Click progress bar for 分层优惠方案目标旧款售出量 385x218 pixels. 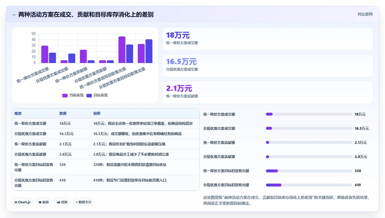tap(309, 185)
